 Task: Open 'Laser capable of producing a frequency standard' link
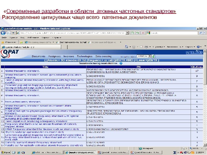coord(36,121)
